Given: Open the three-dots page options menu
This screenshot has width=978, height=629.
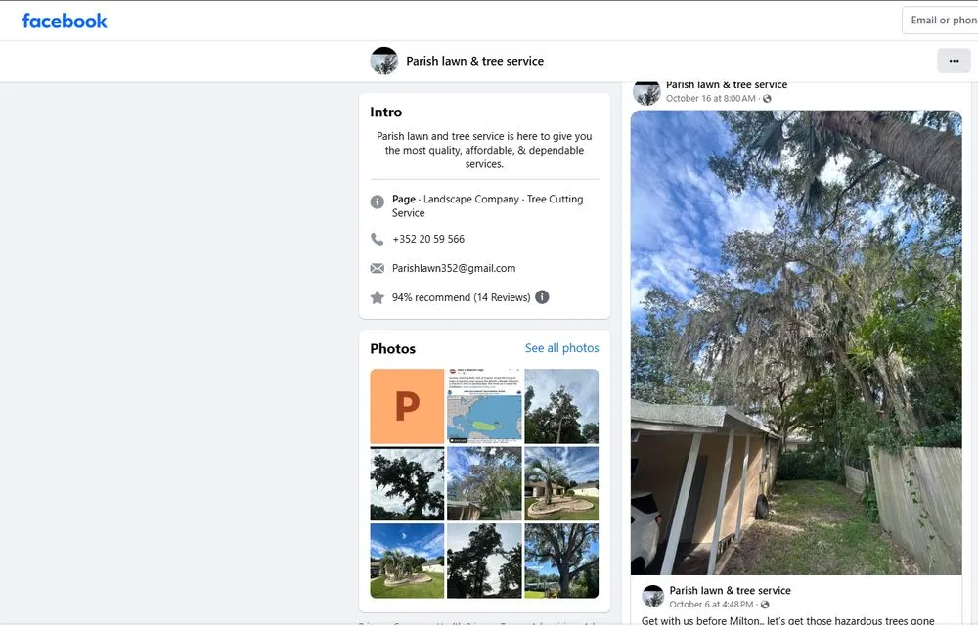Looking at the screenshot, I should [x=954, y=61].
